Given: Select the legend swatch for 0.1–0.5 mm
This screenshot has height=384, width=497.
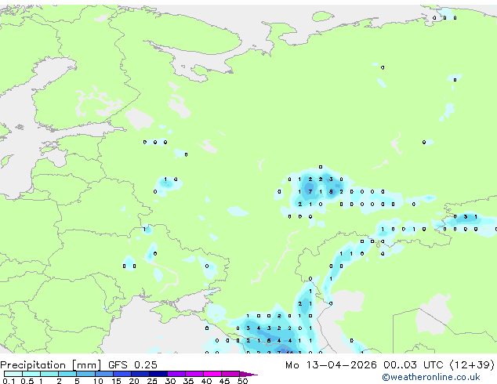Looking at the screenshot, I should pyautogui.click(x=13, y=374).
